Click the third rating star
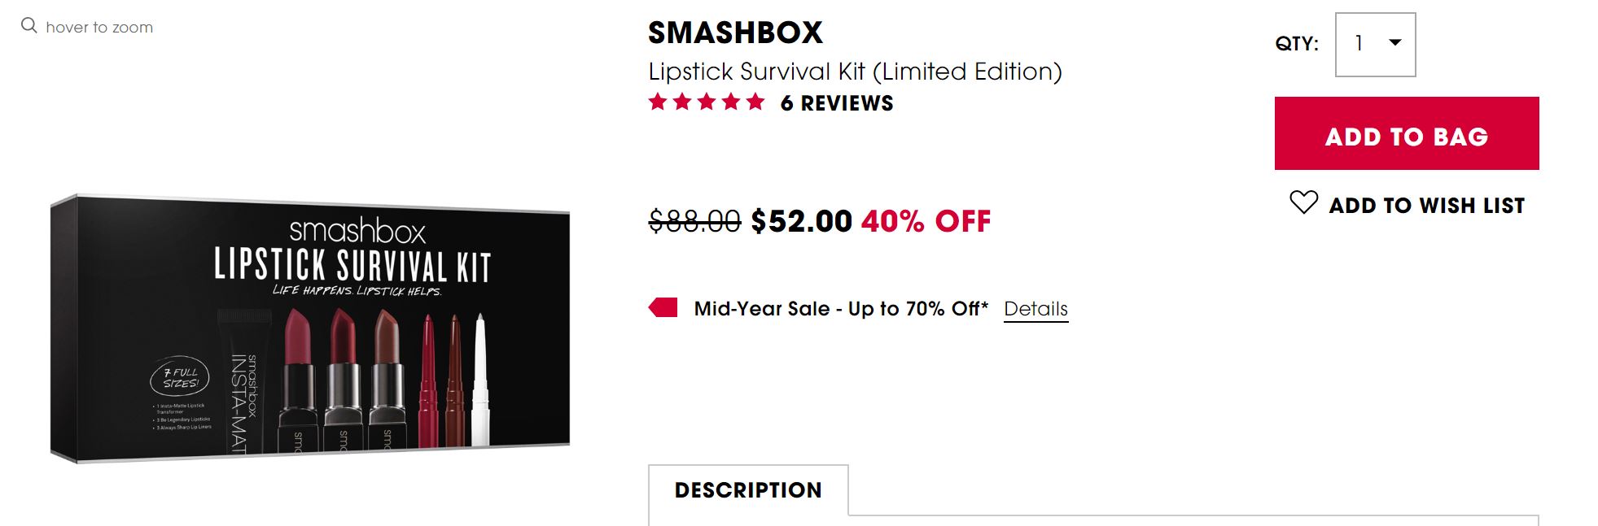Viewport: 1598px width, 526px height. (707, 102)
